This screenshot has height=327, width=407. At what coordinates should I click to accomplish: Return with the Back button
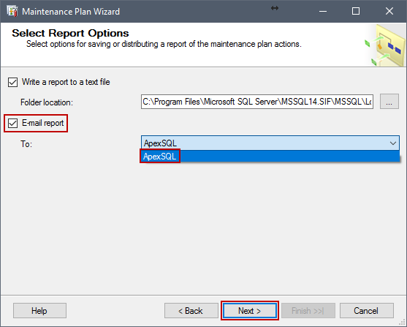click(x=191, y=311)
